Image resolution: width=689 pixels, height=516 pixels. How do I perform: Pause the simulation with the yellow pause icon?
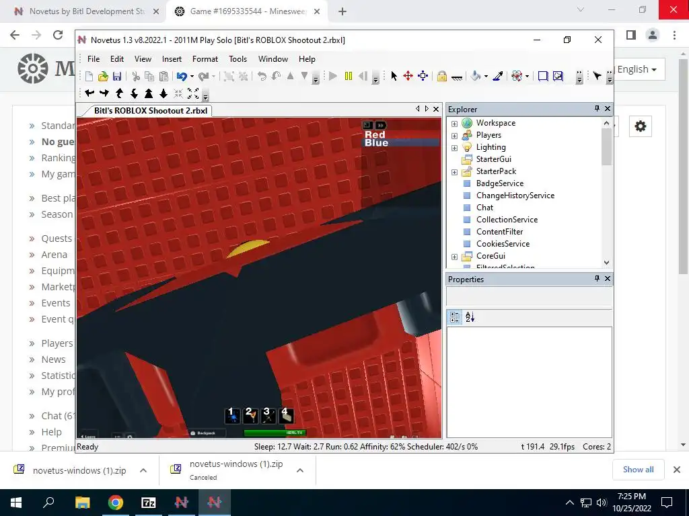point(349,77)
